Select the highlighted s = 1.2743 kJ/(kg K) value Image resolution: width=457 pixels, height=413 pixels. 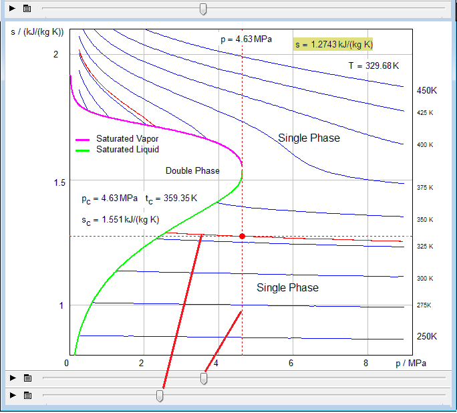(x=333, y=44)
